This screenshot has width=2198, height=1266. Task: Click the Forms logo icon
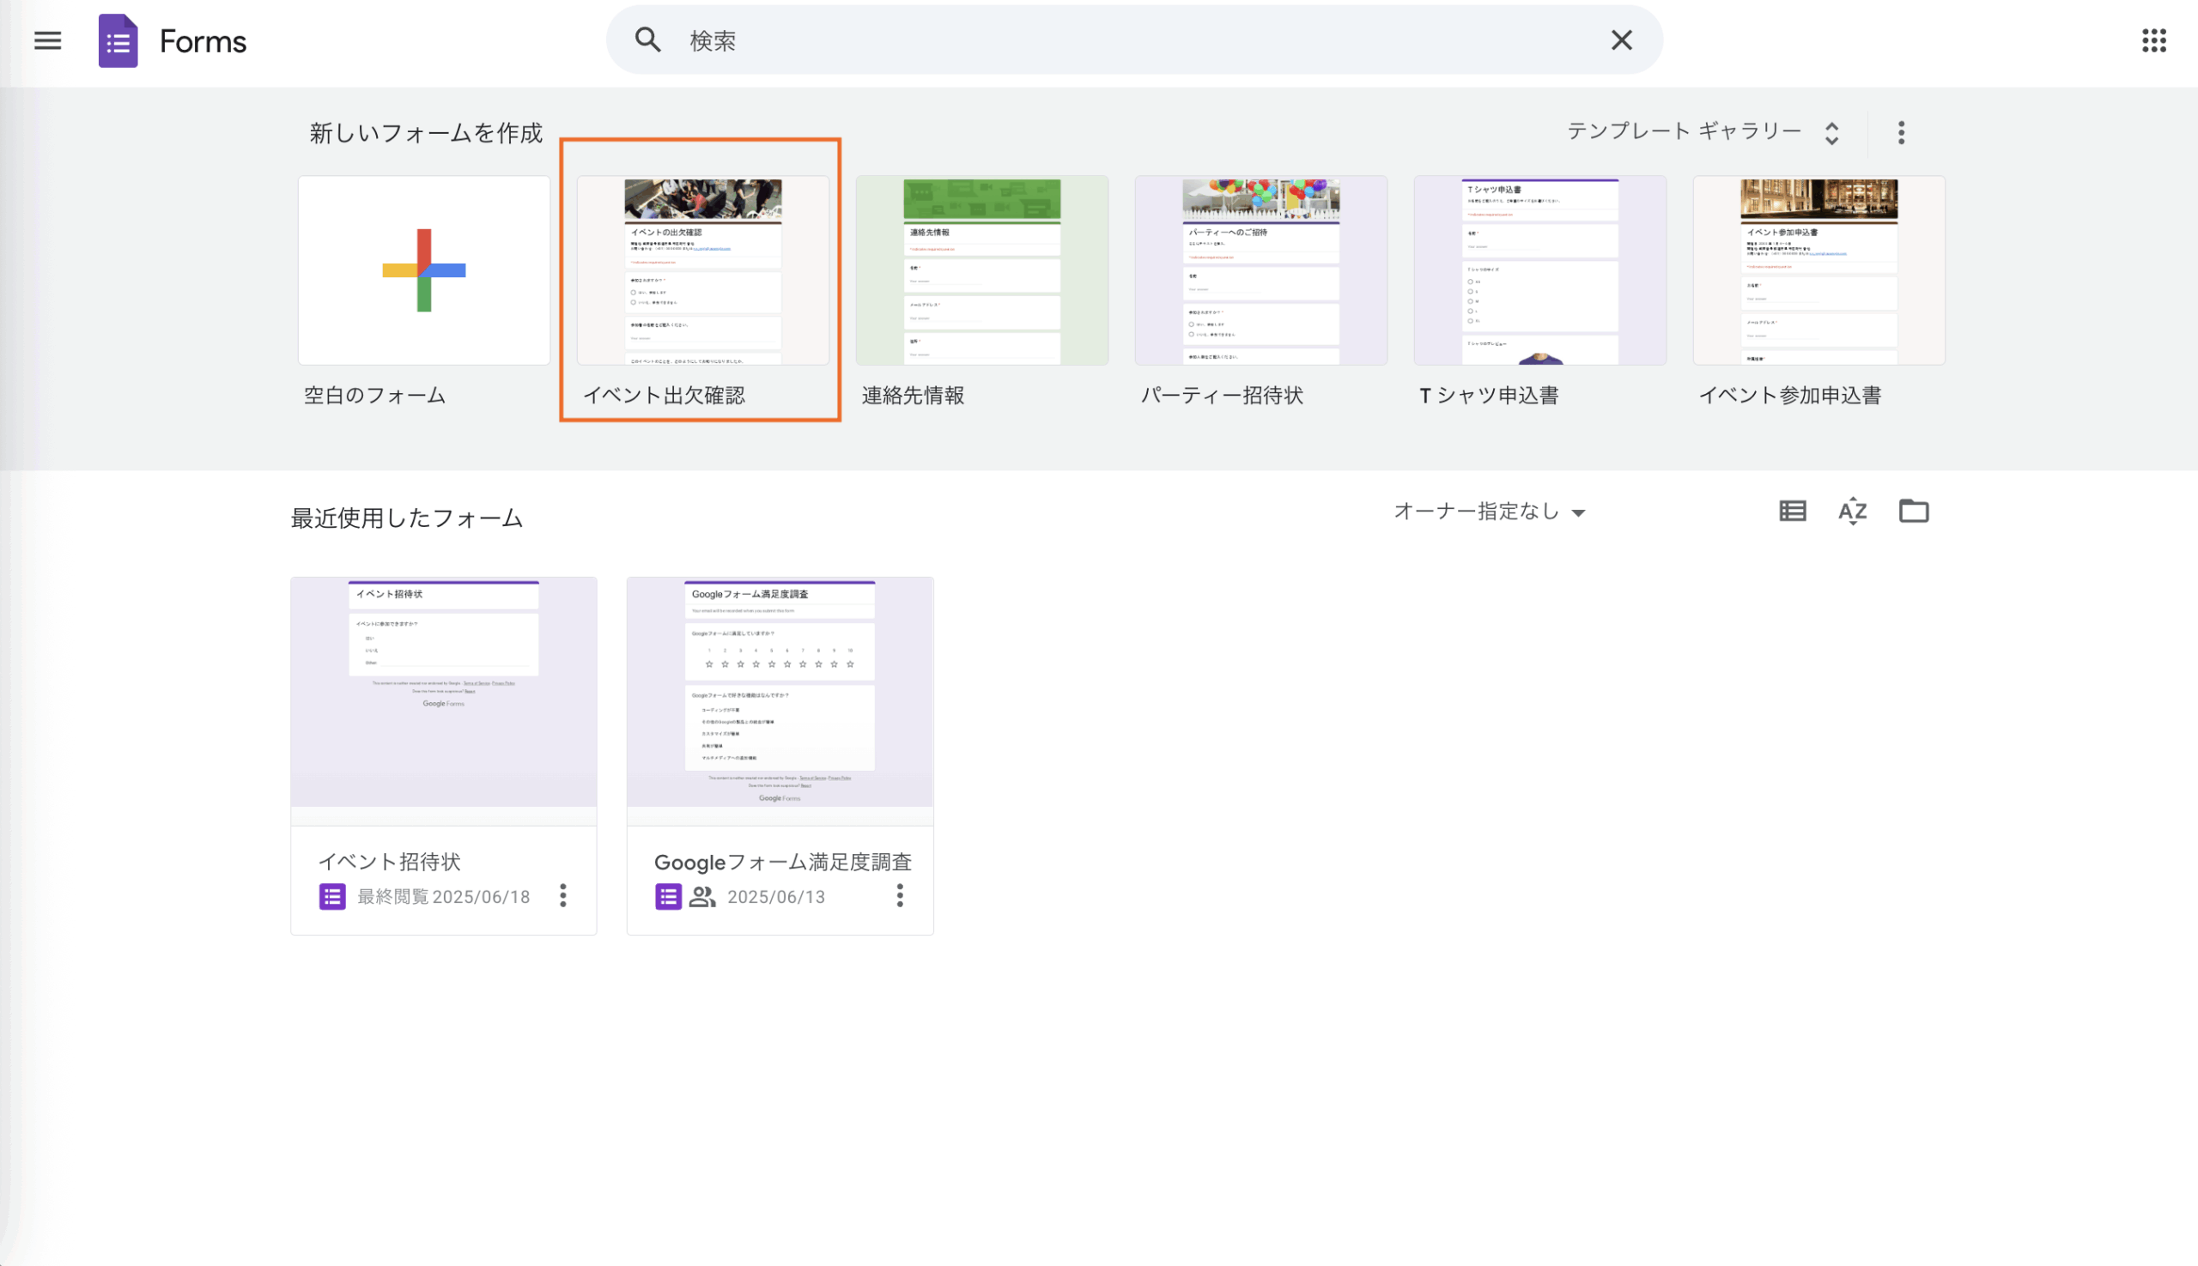(118, 41)
